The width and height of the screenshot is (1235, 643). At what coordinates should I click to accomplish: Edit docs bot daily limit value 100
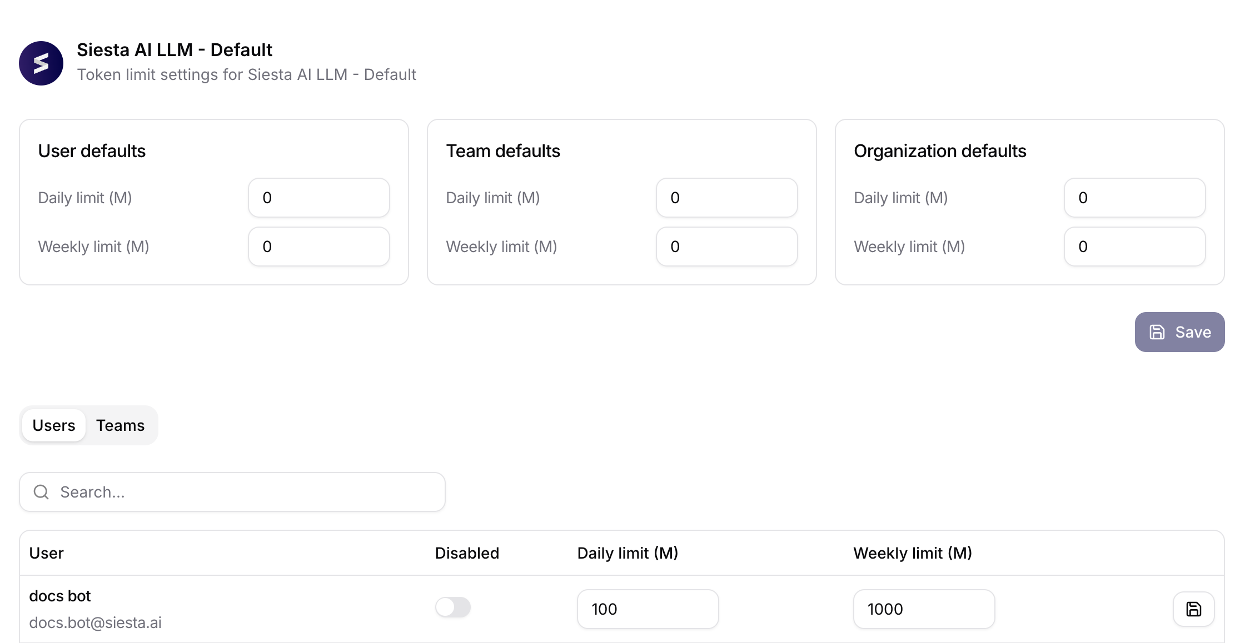click(648, 609)
